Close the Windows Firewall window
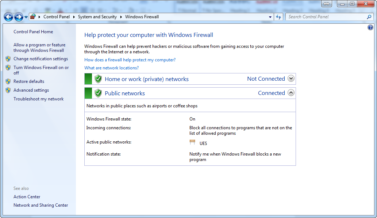The image size is (377, 218). coord(366,4)
